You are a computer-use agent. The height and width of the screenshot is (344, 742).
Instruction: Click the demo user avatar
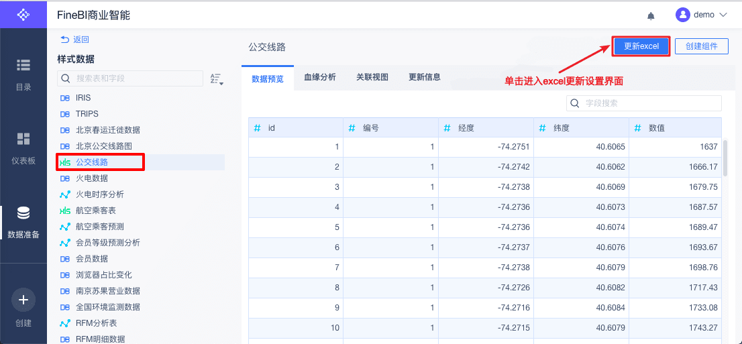point(683,15)
